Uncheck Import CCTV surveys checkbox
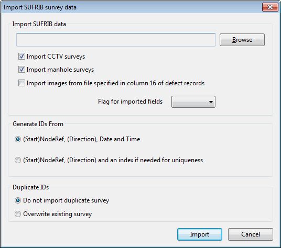This screenshot has height=248, width=281. point(21,57)
